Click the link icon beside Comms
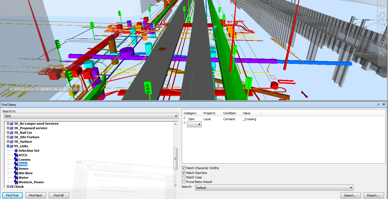 click(x=16, y=160)
